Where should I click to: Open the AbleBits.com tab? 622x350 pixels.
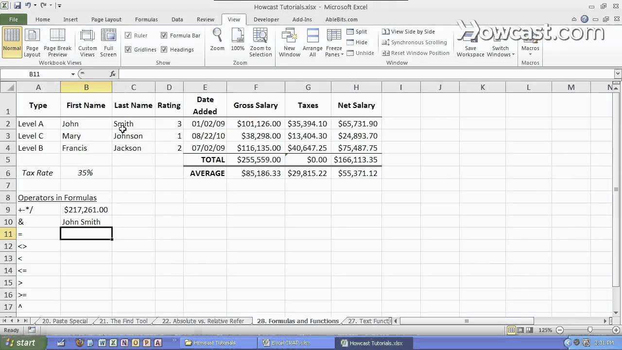pos(342,19)
